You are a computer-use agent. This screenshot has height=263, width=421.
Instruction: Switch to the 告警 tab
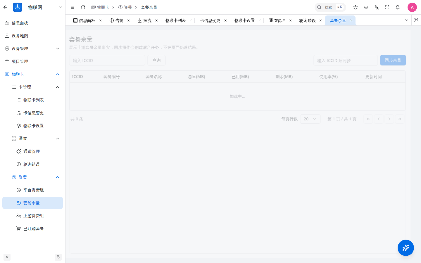pyautogui.click(x=116, y=20)
